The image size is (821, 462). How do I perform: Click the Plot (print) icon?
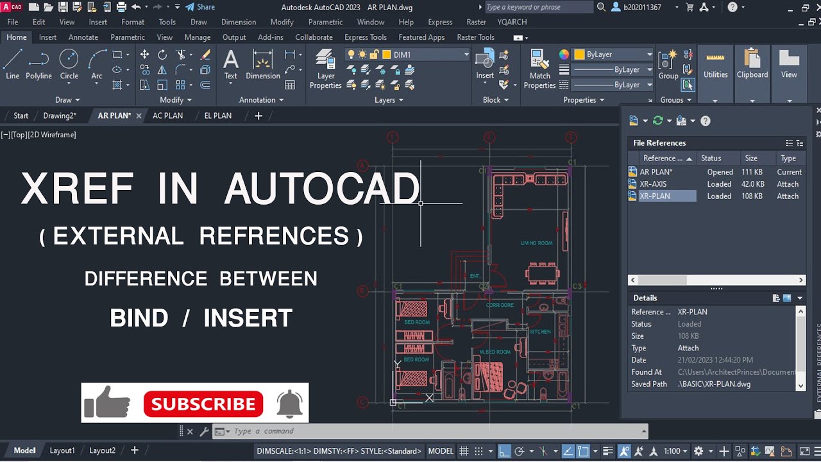pos(121,7)
